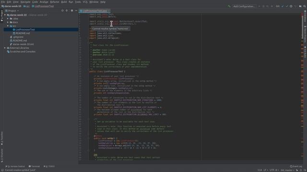Open the View menu
This screenshot has width=307, height=172.
click(x=16, y=2)
